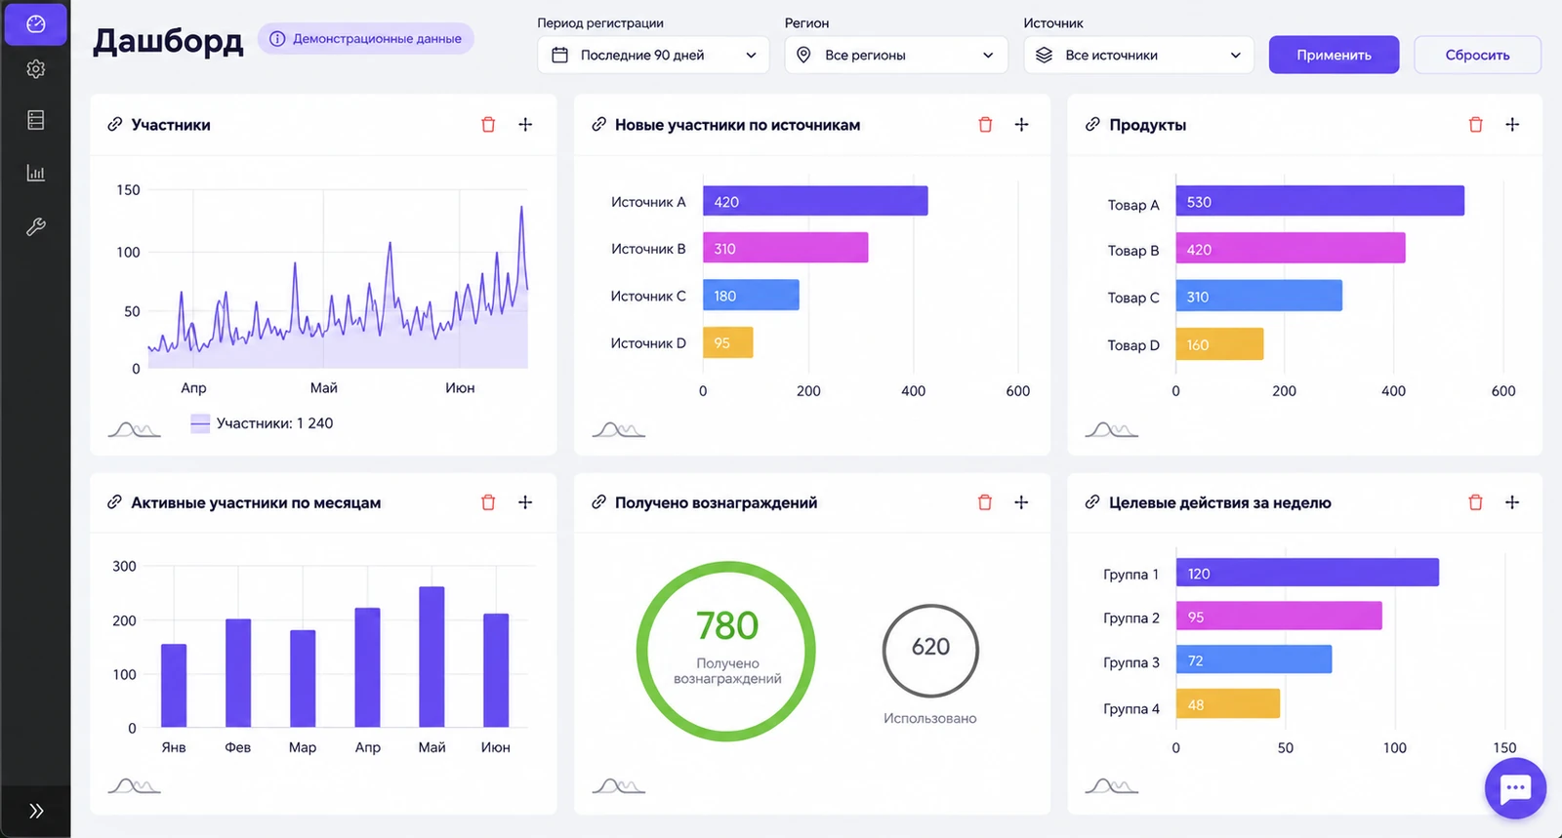Select the Источник A bar (420)
1562x838 pixels.
tap(815, 201)
